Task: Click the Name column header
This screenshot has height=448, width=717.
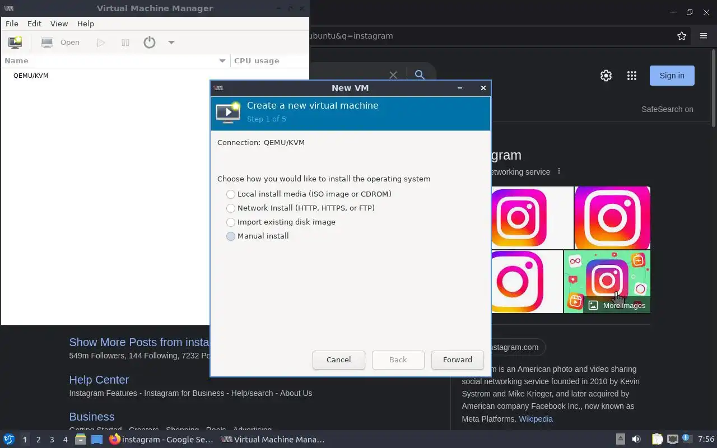Action: [x=115, y=60]
